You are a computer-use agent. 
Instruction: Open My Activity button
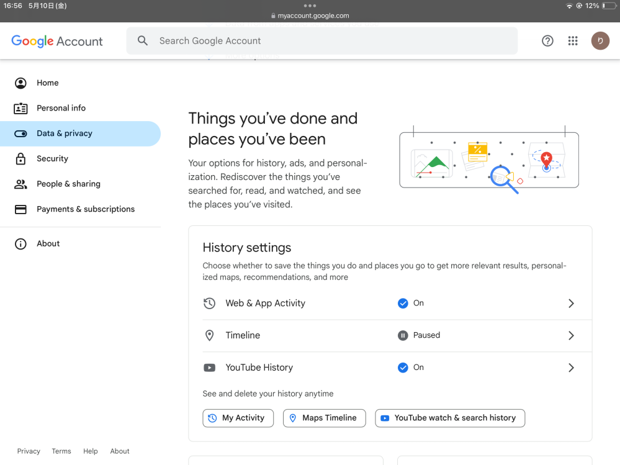point(238,418)
